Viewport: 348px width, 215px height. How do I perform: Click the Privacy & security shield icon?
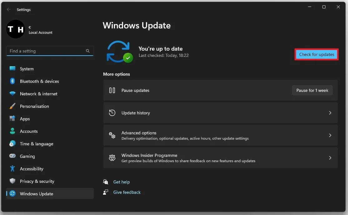point(12,181)
